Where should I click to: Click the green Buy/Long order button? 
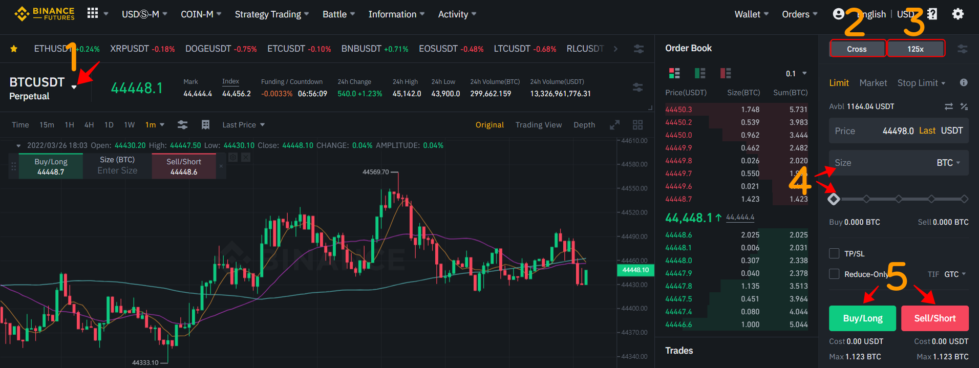(x=862, y=318)
